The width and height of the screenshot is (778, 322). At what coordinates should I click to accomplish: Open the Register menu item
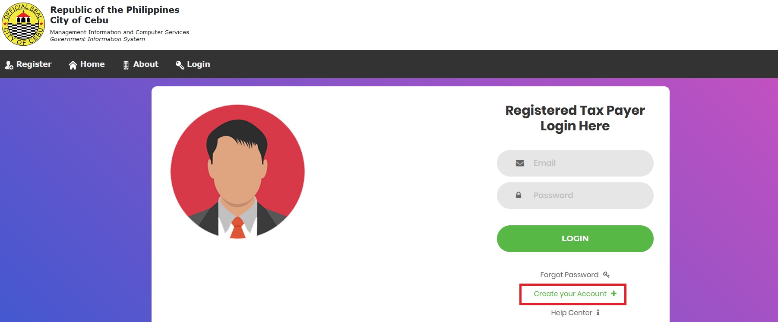point(34,64)
